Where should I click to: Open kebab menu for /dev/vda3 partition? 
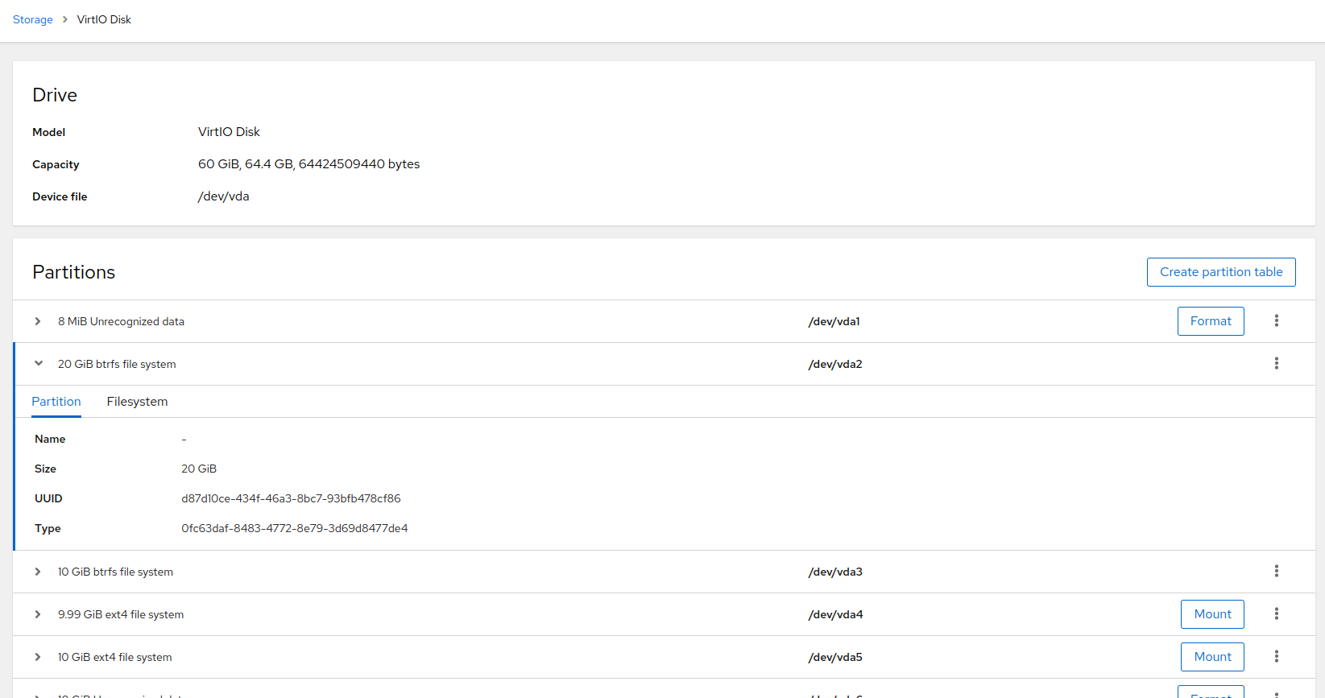(x=1276, y=572)
